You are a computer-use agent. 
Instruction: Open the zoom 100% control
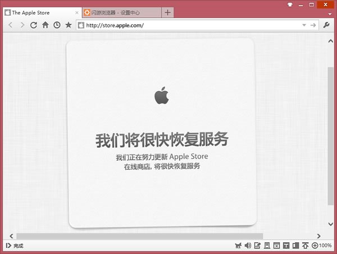[322, 246]
